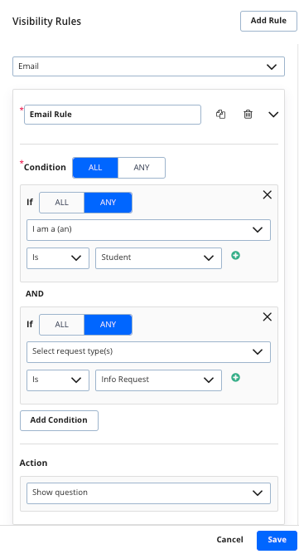Remove the 'I am a (an)' condition block
The image size is (299, 554).
pos(268,194)
